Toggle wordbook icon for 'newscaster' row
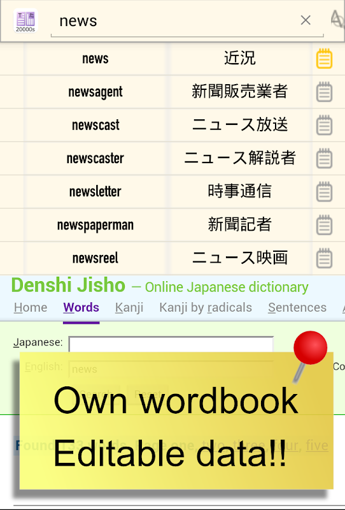The image size is (345, 510). (324, 158)
